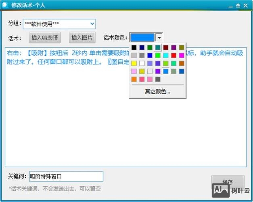Choose the brown-orange swatch below magenta
Image resolution: width=253 pixels, height=202 pixels.
coord(182,63)
